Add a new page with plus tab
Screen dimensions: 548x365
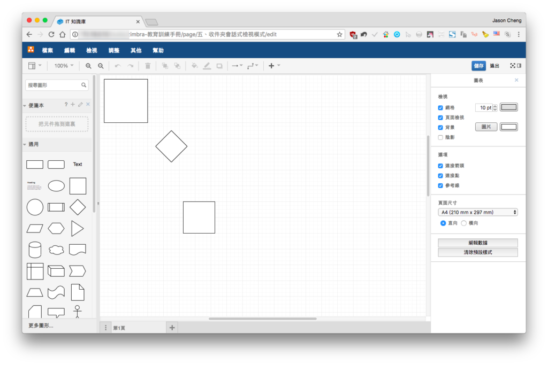[x=172, y=328]
